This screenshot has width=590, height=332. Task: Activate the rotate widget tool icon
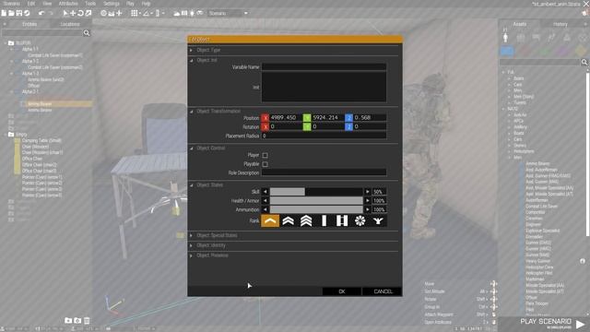tap(80, 13)
